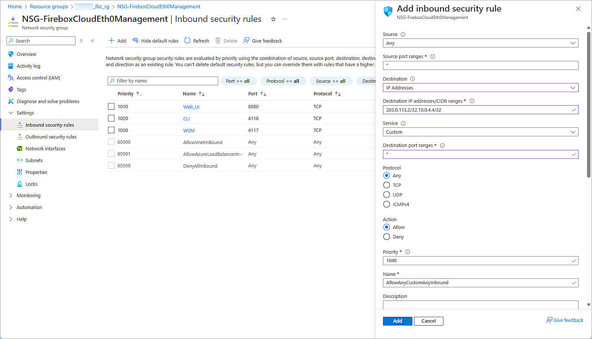Open the Service dropdown showing Custom

[480, 131]
